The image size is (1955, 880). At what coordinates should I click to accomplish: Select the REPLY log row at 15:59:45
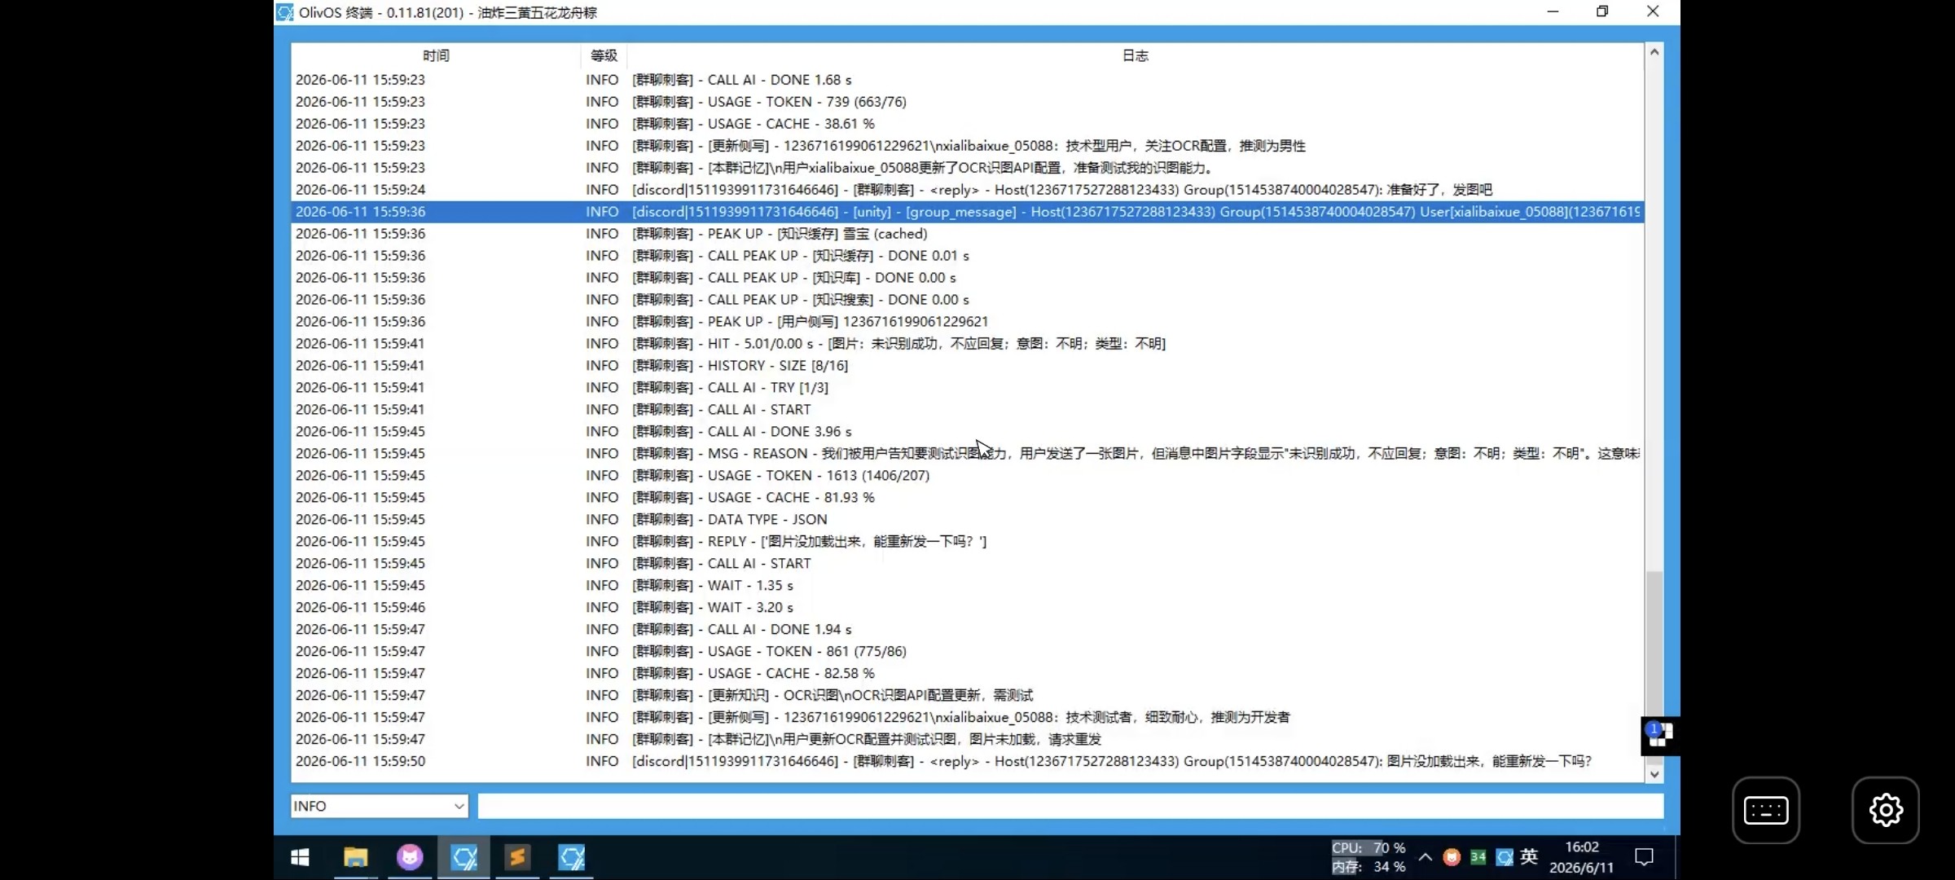click(968, 542)
